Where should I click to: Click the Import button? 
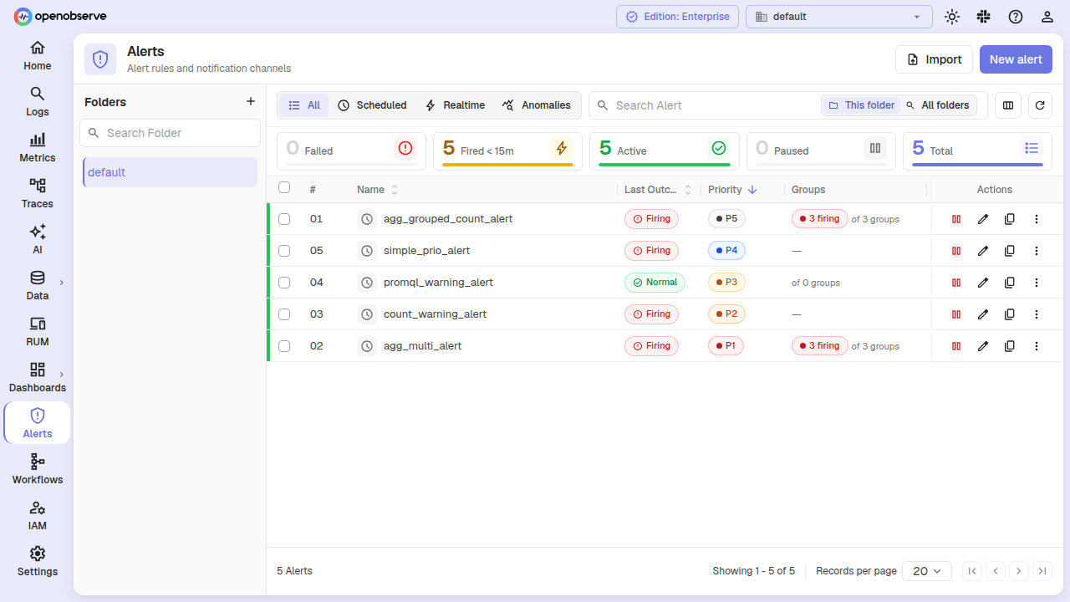pyautogui.click(x=935, y=59)
